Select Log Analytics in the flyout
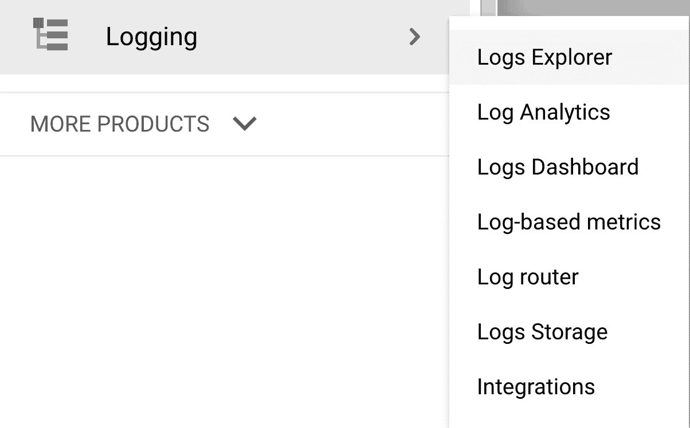This screenshot has height=428, width=690. tap(543, 112)
